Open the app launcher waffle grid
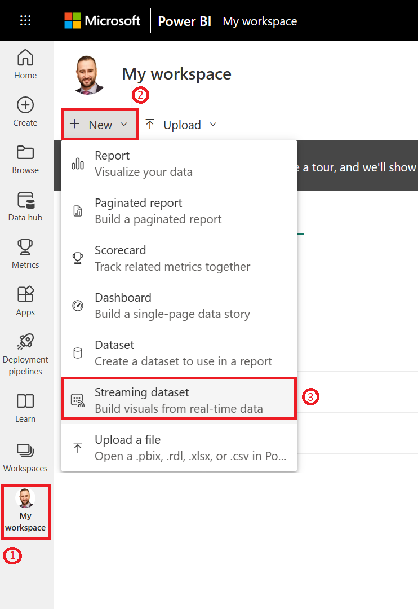This screenshot has height=609, width=418. click(x=25, y=20)
